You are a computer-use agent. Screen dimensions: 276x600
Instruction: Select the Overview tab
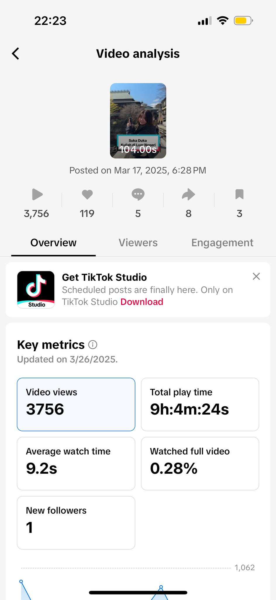pos(54,243)
